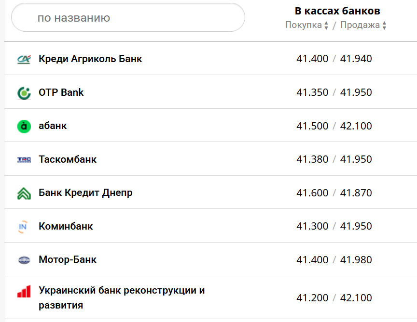Select the Банк Кредит Днепр name
The width and height of the screenshot is (417, 322).
[85, 193]
